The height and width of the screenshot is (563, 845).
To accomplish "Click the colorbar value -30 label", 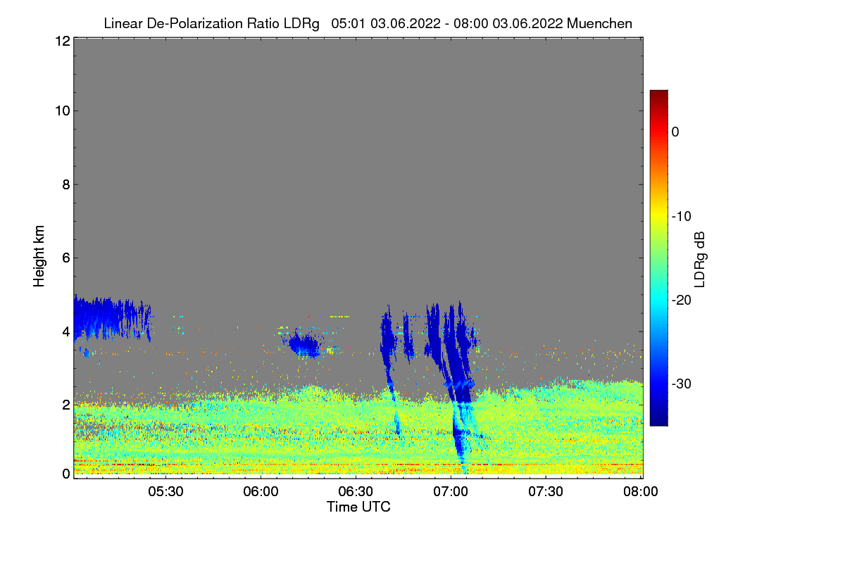I will coord(681,384).
